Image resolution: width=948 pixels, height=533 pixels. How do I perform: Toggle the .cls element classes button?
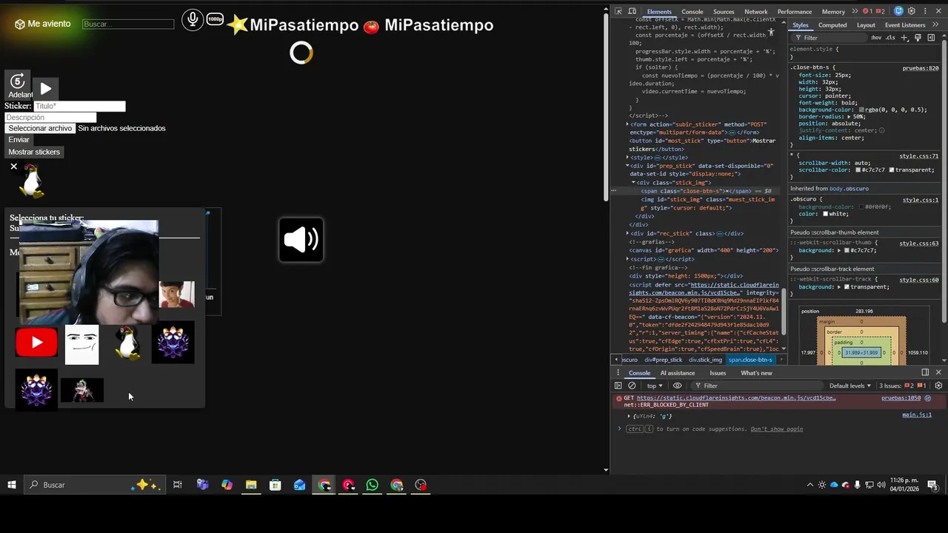891,38
